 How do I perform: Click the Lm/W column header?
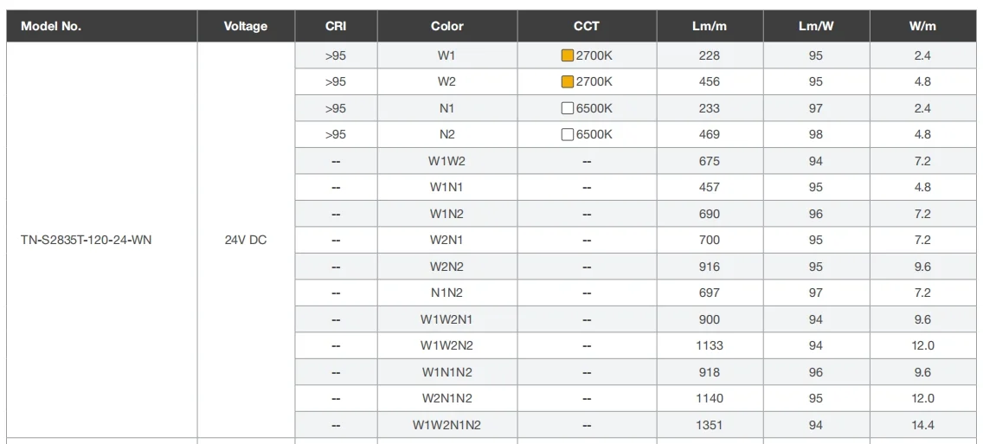(816, 26)
